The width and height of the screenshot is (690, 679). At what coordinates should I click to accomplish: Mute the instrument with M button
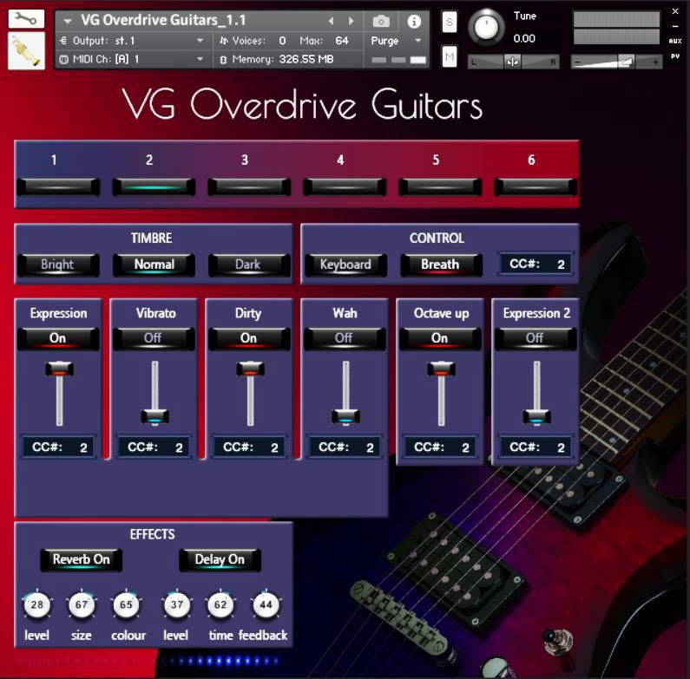click(x=449, y=56)
